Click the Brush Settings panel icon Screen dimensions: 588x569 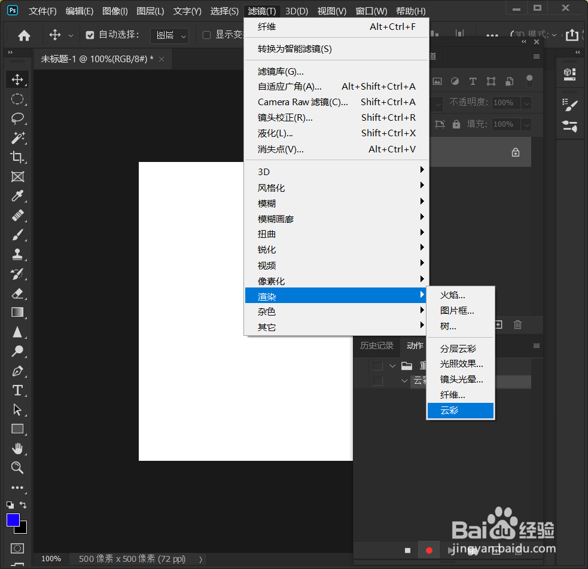(x=569, y=103)
